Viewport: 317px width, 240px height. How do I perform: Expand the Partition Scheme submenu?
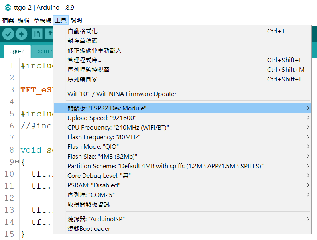coord(182,166)
